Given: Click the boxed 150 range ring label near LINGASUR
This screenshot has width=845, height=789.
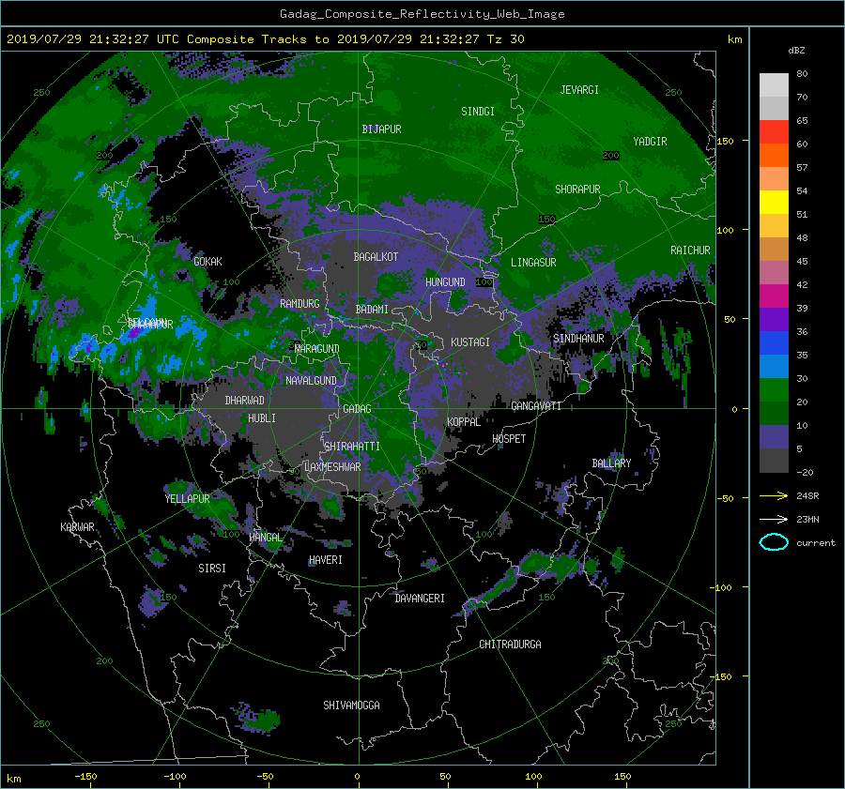Looking at the screenshot, I should (x=547, y=220).
